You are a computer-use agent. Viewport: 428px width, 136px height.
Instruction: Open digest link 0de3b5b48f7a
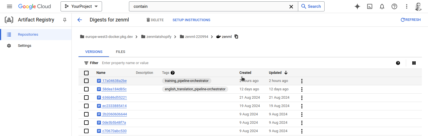click(114, 123)
